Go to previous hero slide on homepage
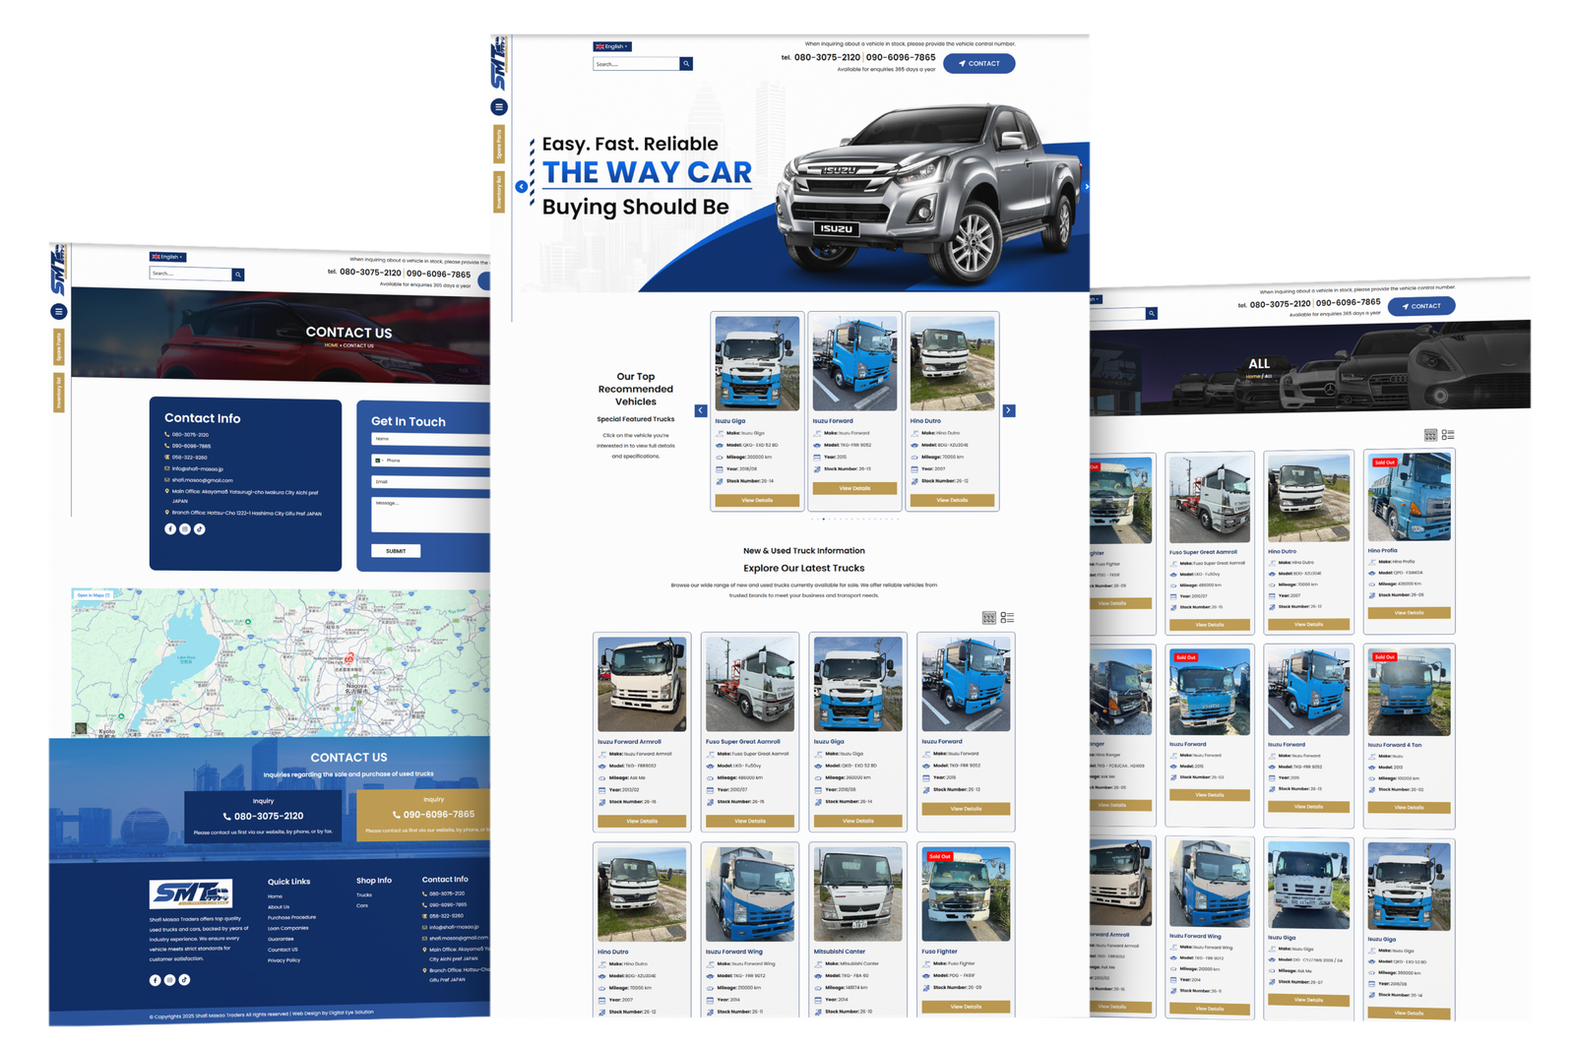Screen dimensions: 1575x1046 tap(521, 186)
